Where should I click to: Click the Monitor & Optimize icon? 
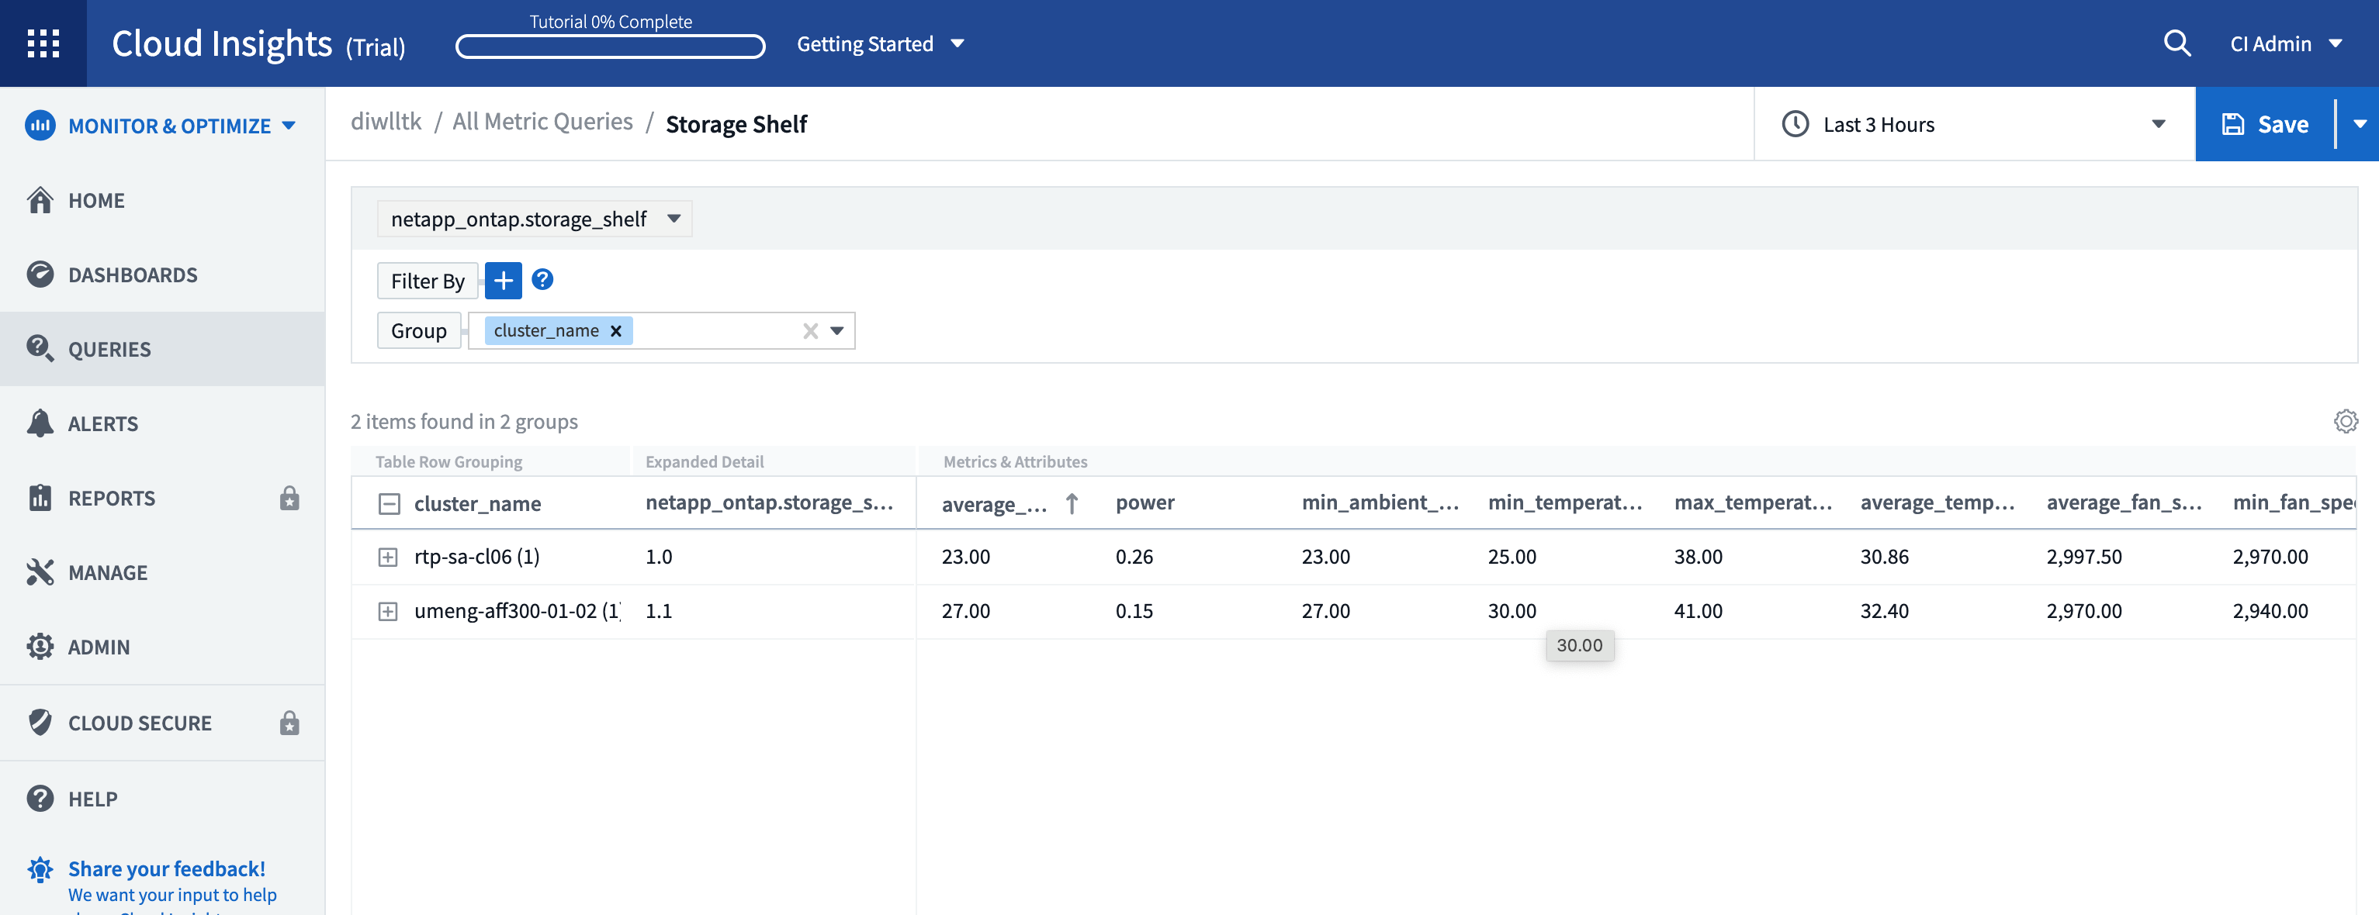coord(41,126)
